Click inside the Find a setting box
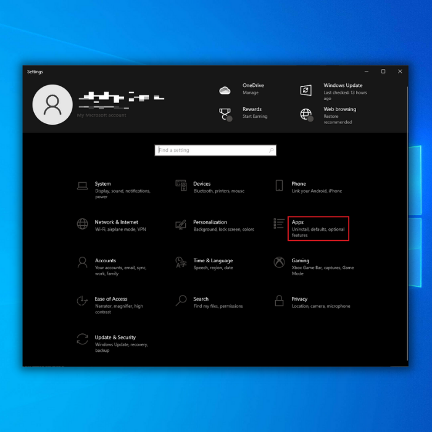This screenshot has width=432, height=432. (215, 150)
